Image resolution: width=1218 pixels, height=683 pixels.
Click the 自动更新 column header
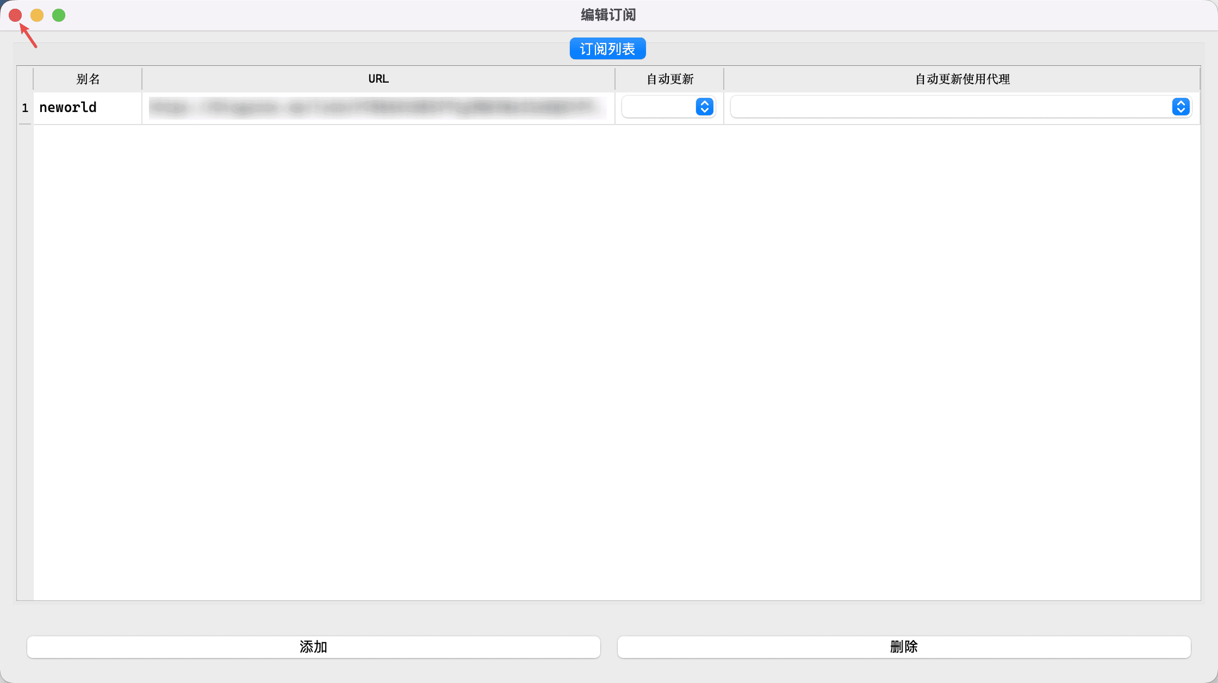coord(669,79)
